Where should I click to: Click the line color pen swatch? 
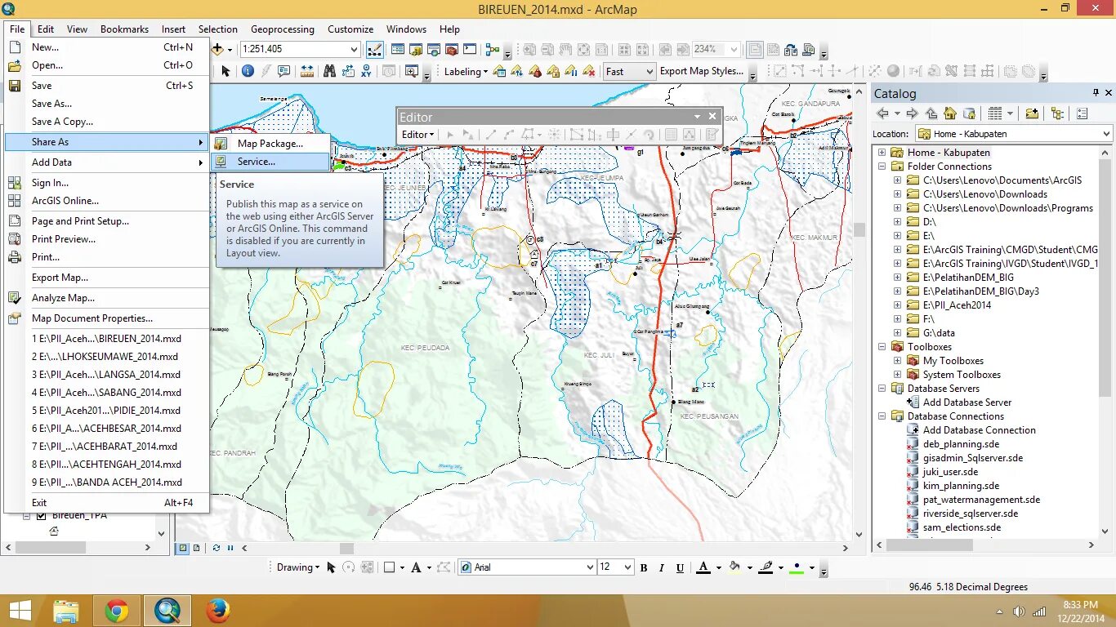pyautogui.click(x=766, y=567)
